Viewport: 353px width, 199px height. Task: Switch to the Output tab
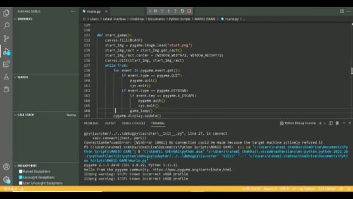click(x=110, y=123)
